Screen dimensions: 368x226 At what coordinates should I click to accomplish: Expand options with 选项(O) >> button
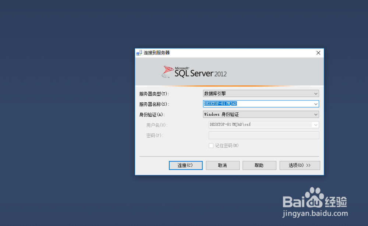(x=300, y=166)
